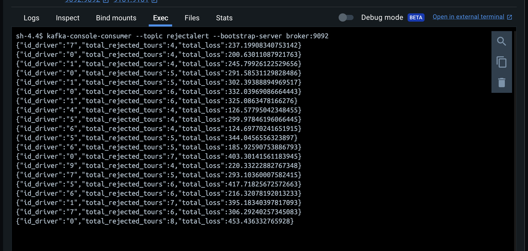Toggle the Debug mode switch
Image resolution: width=528 pixels, height=251 pixels.
[x=346, y=17]
